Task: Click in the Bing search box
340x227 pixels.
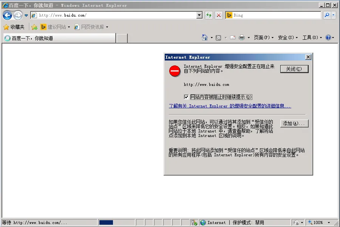Action: point(273,15)
